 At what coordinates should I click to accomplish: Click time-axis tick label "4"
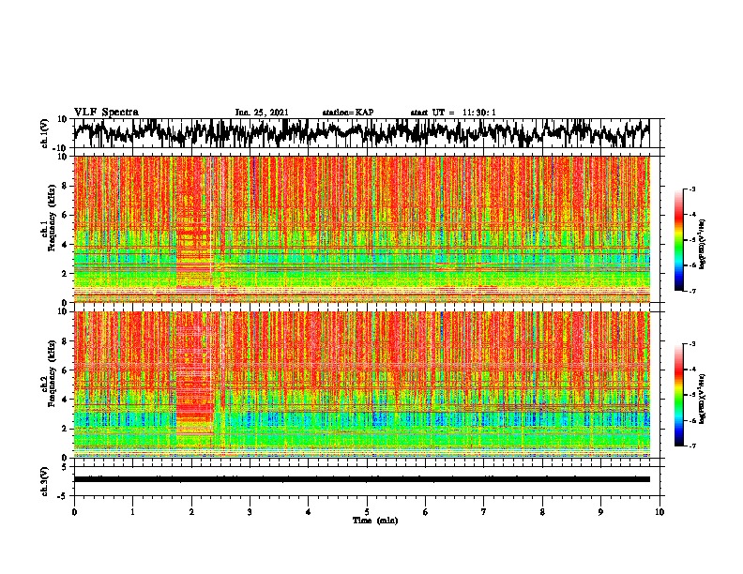pos(309,512)
